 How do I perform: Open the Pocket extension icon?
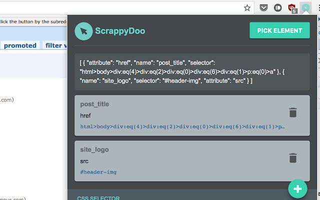(x=263, y=8)
